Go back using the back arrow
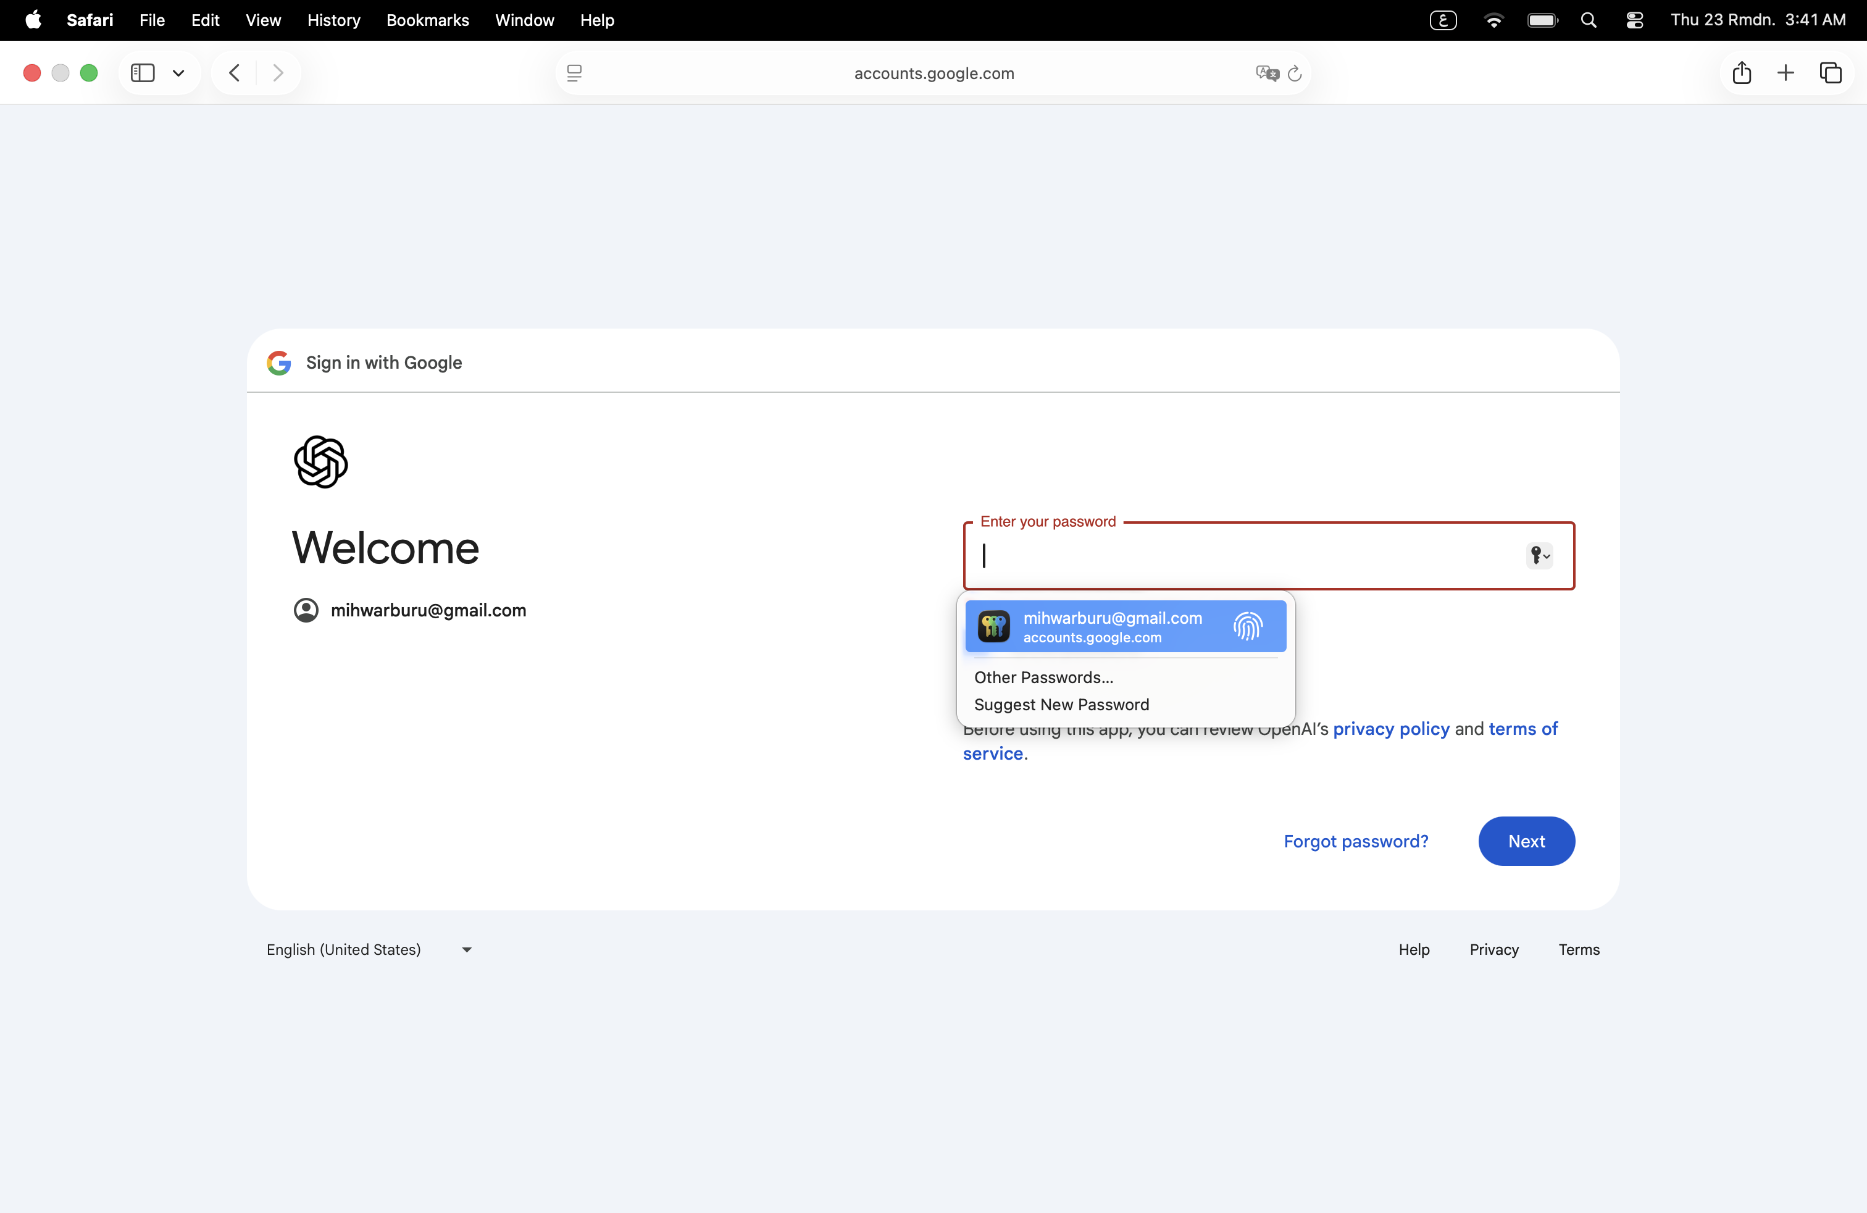This screenshot has width=1867, height=1213. [x=234, y=73]
